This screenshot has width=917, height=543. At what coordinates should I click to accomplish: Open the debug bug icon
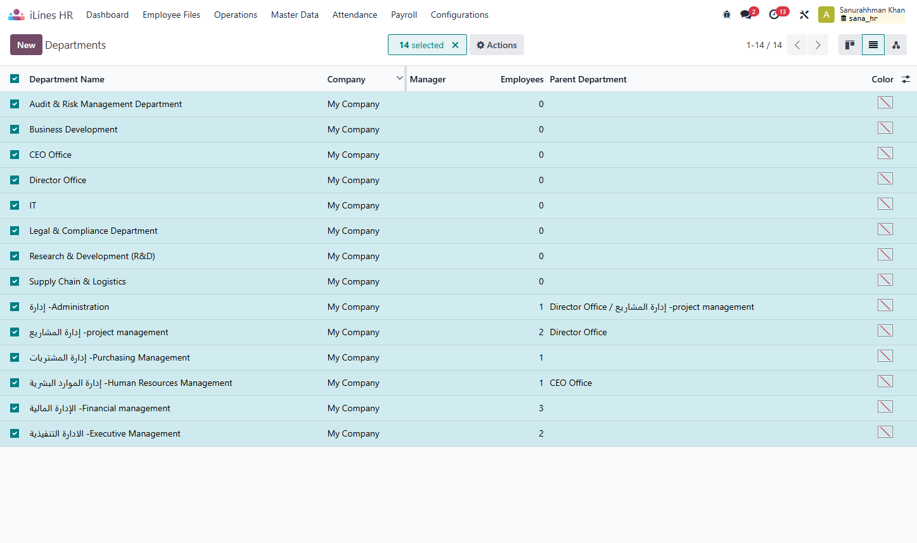727,15
